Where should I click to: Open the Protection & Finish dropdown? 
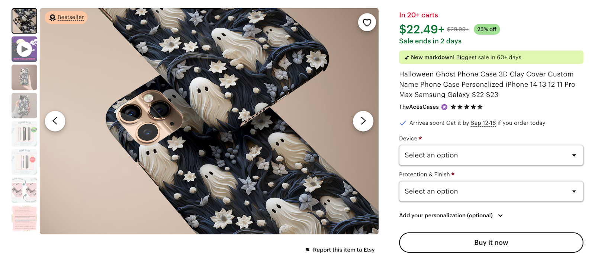click(x=491, y=191)
